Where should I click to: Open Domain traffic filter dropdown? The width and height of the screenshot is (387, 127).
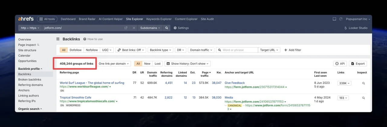click(x=201, y=50)
